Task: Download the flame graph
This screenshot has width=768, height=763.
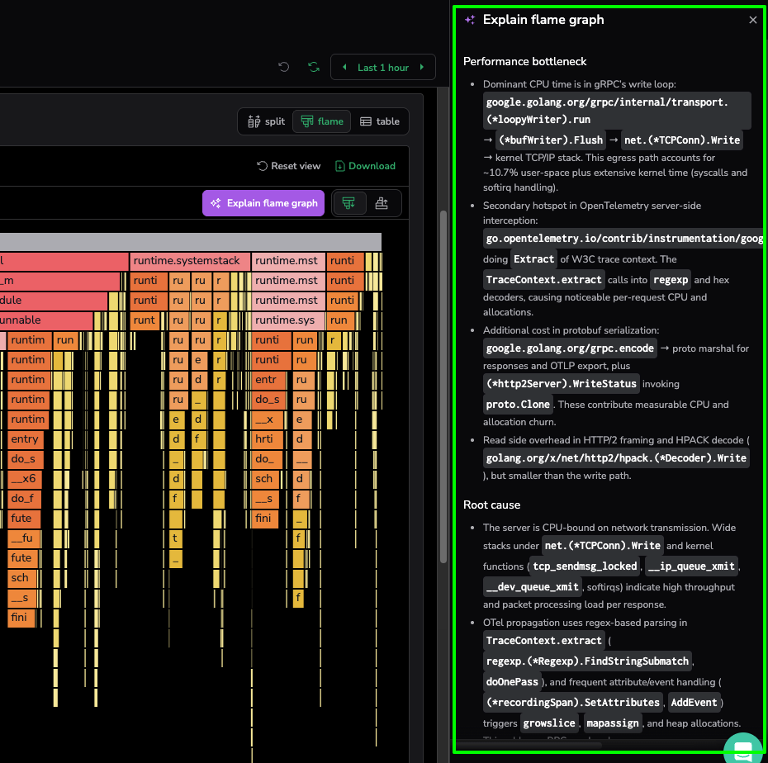Action: pyautogui.click(x=365, y=166)
